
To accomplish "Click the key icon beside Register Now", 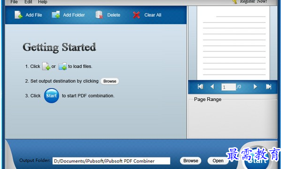I will [x=234, y=2].
